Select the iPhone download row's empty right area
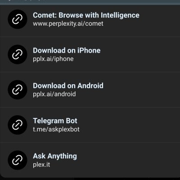The height and width of the screenshot is (180, 180). click(x=141, y=54)
